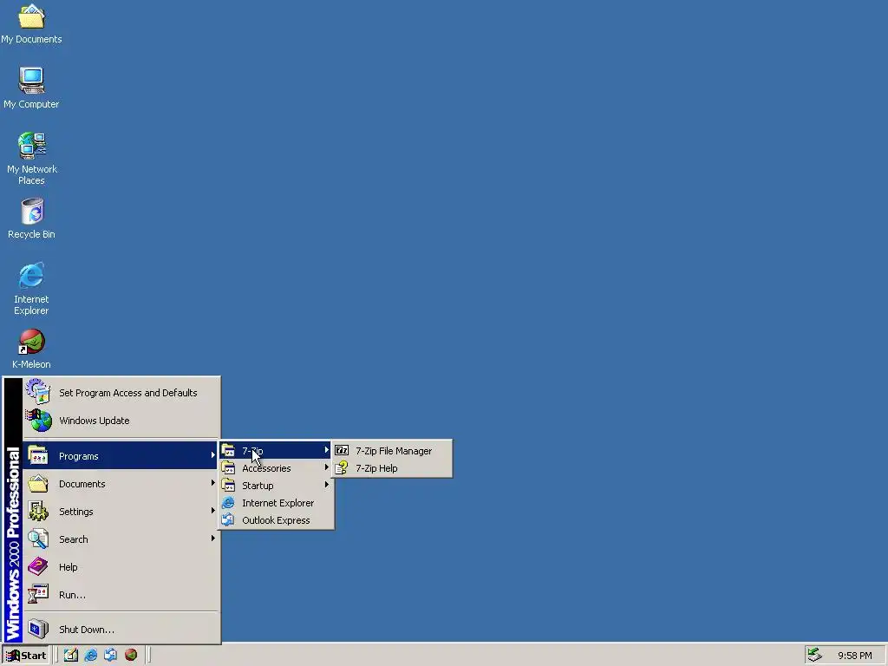Expand arrow next to Programs
The image size is (888, 666).
[x=213, y=455]
